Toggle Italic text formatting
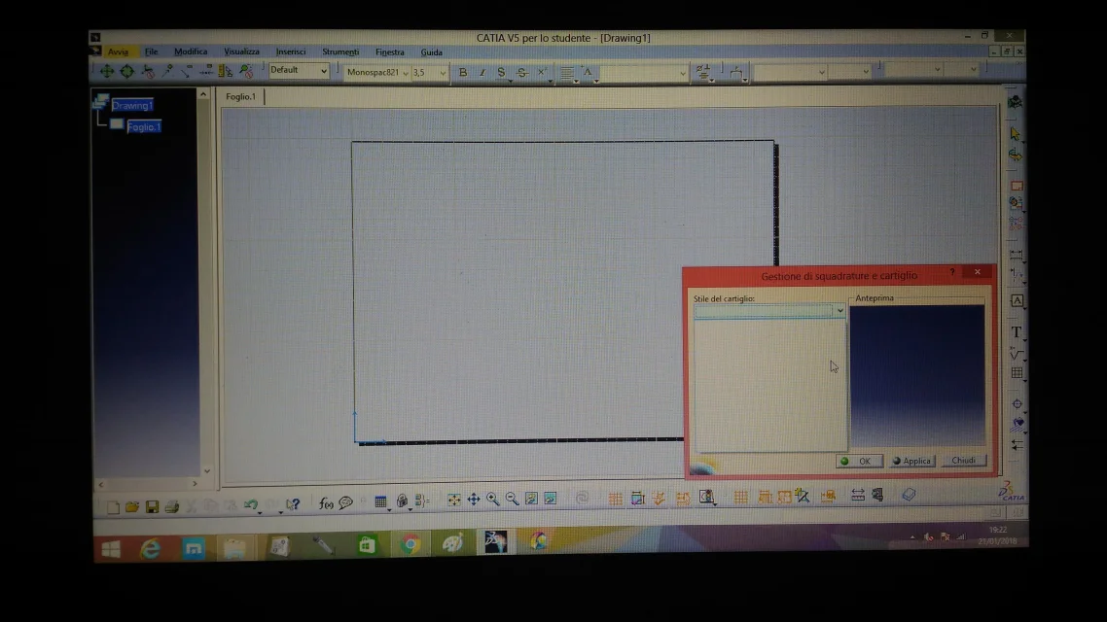 [482, 73]
